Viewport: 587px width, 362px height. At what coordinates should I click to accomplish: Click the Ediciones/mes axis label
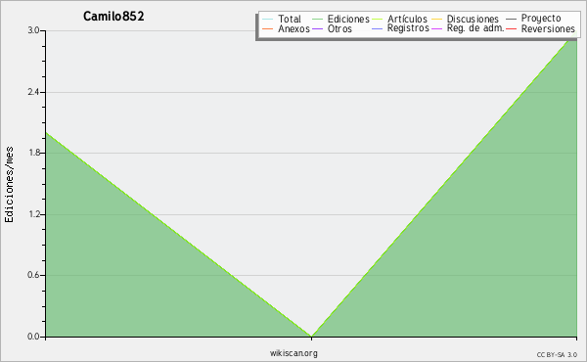[9, 184]
